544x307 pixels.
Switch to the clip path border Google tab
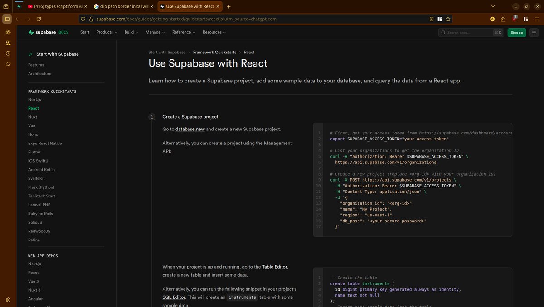(x=123, y=6)
